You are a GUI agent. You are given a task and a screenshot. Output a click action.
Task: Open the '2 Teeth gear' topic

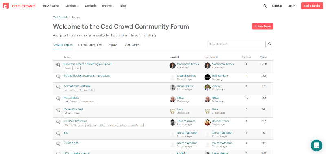tap(72, 143)
